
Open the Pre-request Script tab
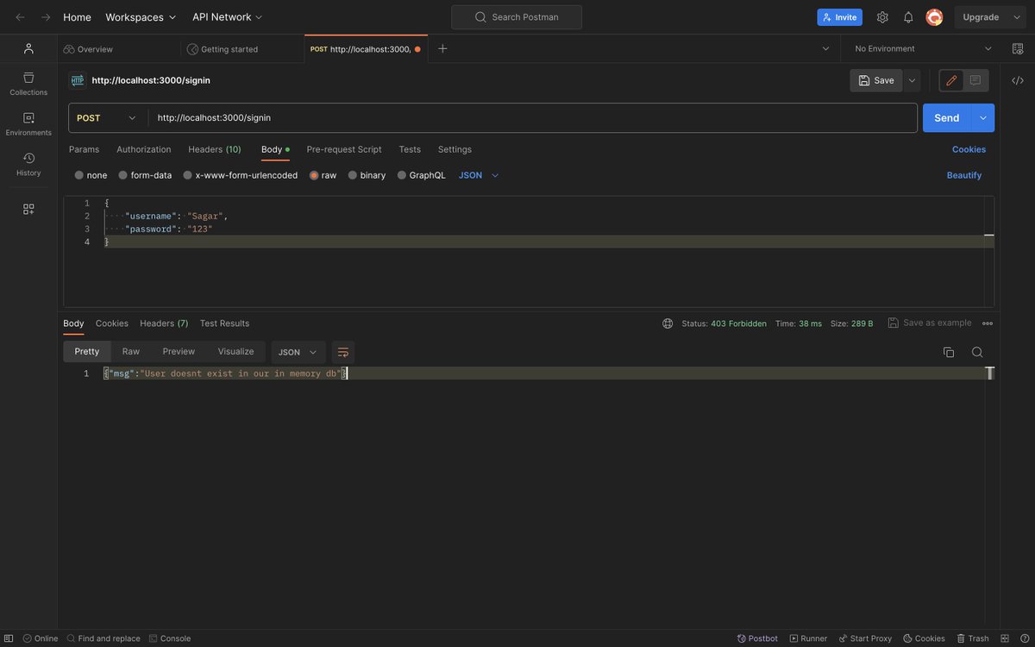click(344, 149)
